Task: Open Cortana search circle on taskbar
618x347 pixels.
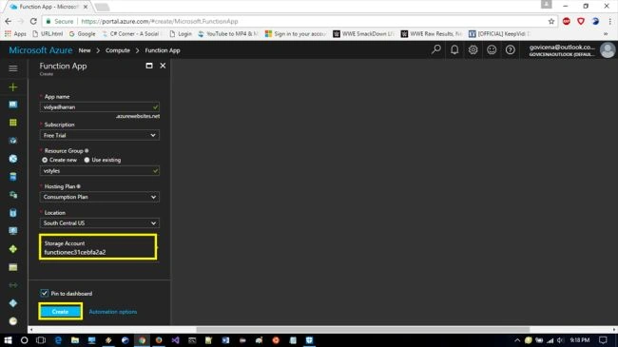Action: 24,340
